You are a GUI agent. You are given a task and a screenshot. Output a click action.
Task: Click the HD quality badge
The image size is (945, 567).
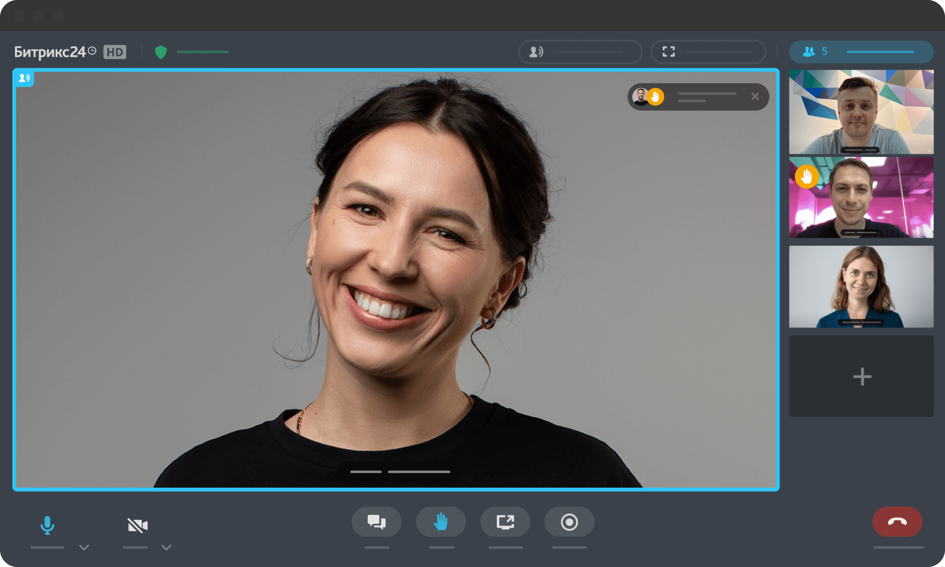pos(115,52)
